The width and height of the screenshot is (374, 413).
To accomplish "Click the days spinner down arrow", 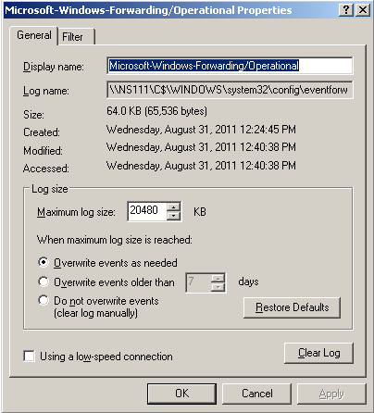I will [218, 287].
